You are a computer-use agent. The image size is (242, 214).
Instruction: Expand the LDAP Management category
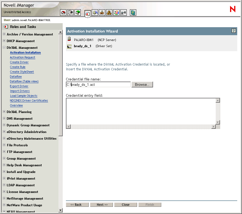(4, 185)
